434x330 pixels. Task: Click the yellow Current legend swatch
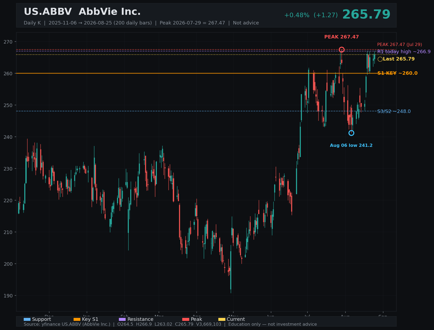tap(222, 319)
